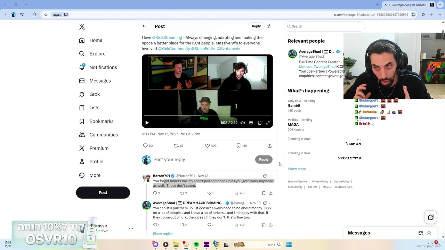Open reply filter settings icon
This screenshot has width=445, height=250.
[x=269, y=26]
